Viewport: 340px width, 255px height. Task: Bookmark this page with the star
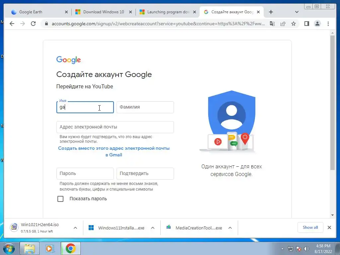[294, 24]
